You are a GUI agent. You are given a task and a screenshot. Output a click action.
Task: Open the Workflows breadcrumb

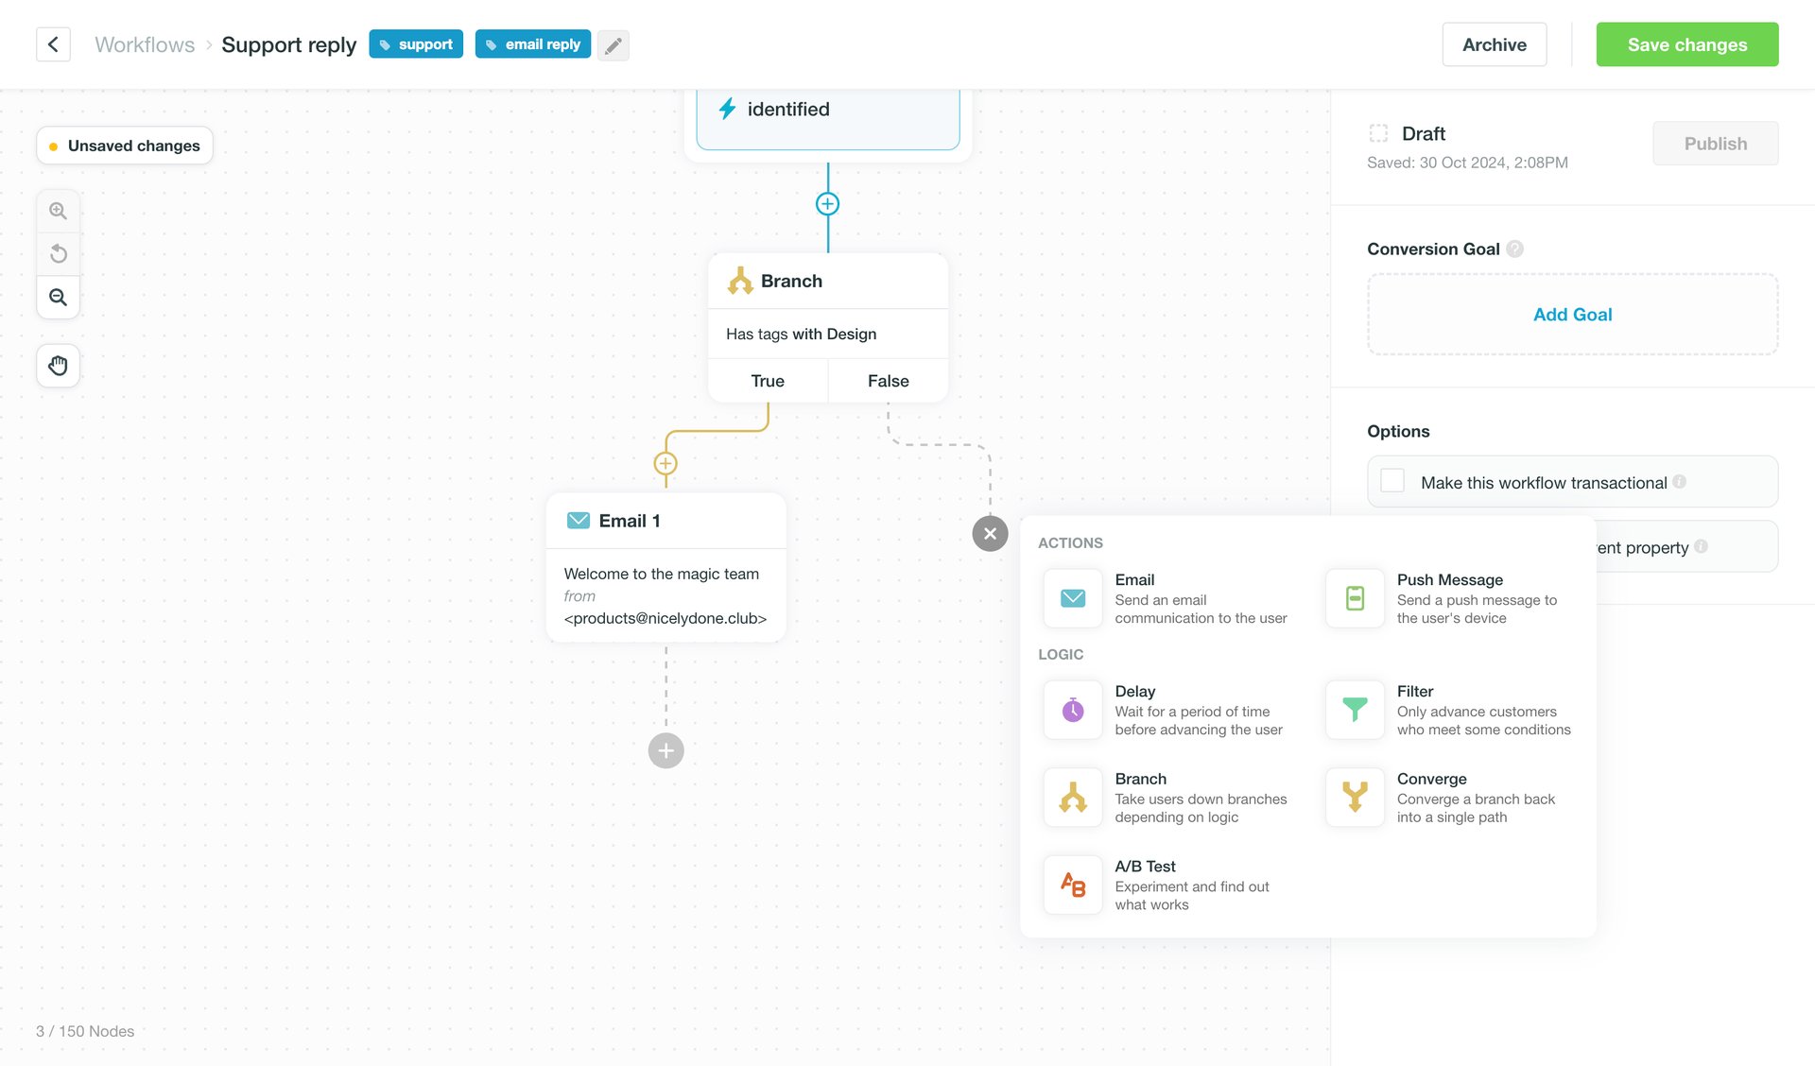pyautogui.click(x=144, y=44)
